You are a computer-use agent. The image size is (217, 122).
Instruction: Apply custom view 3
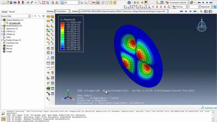161,7
